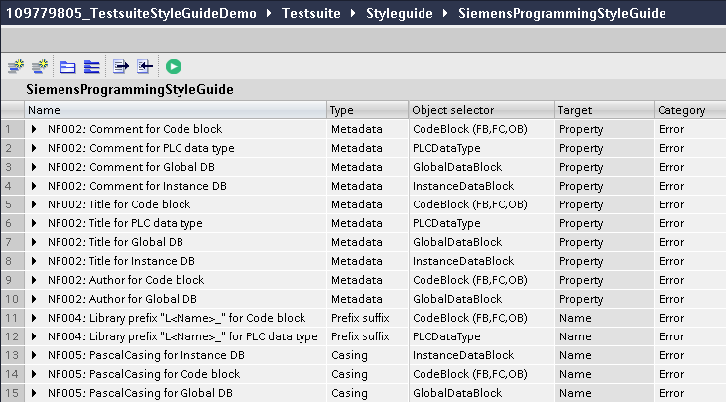Image resolution: width=726 pixels, height=402 pixels.
Task: Click Property target cell in row 6
Action: 604,223
